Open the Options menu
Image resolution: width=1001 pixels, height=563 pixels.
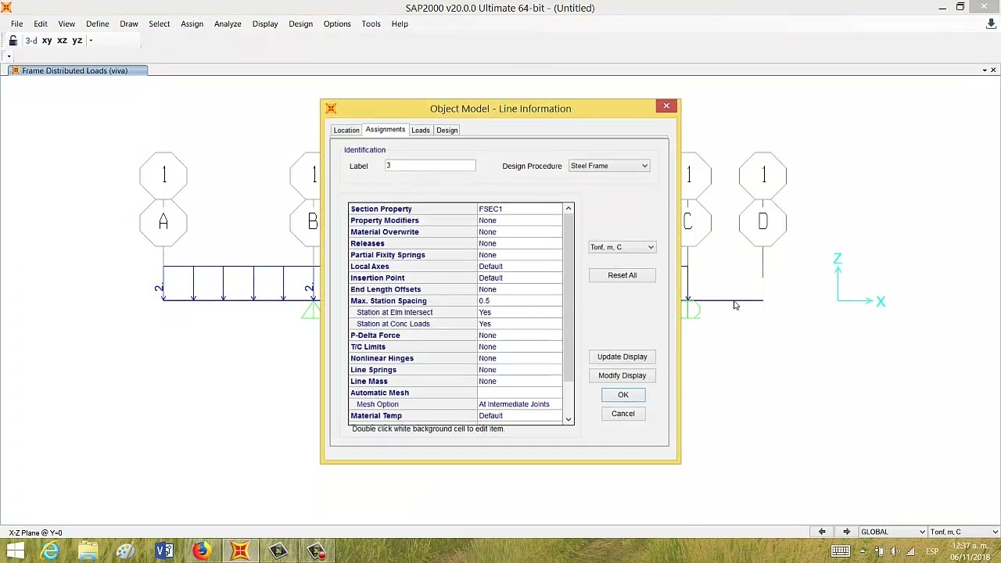point(337,23)
